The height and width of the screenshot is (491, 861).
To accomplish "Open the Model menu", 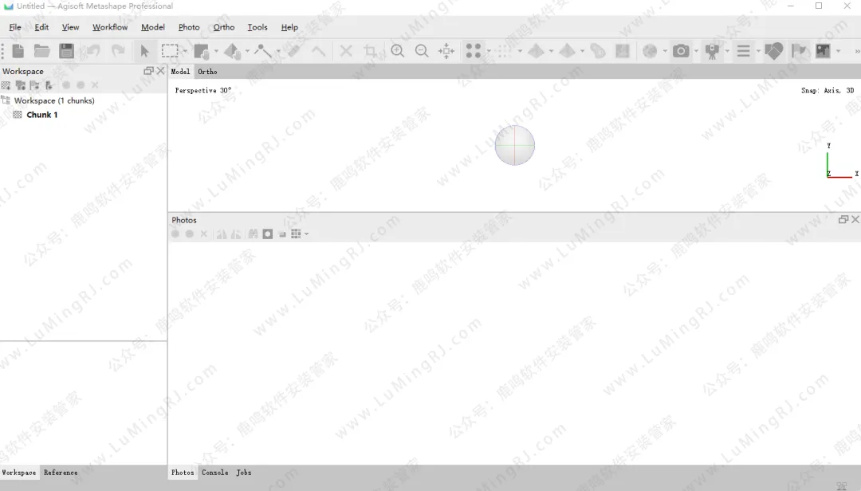I will [x=152, y=27].
